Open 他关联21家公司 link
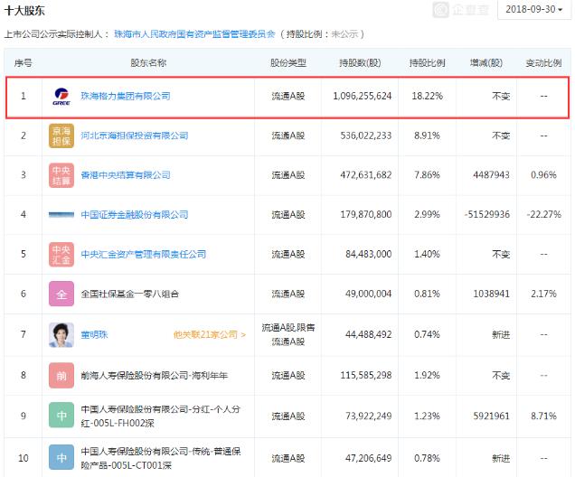Image resolution: width=575 pixels, height=477 pixels. (x=210, y=334)
